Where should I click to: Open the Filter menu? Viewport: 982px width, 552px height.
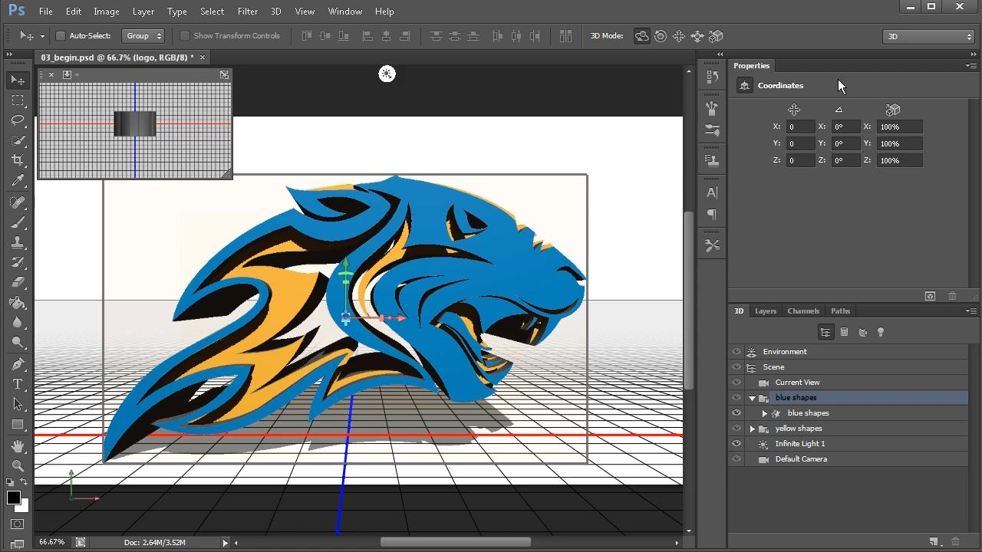(248, 11)
